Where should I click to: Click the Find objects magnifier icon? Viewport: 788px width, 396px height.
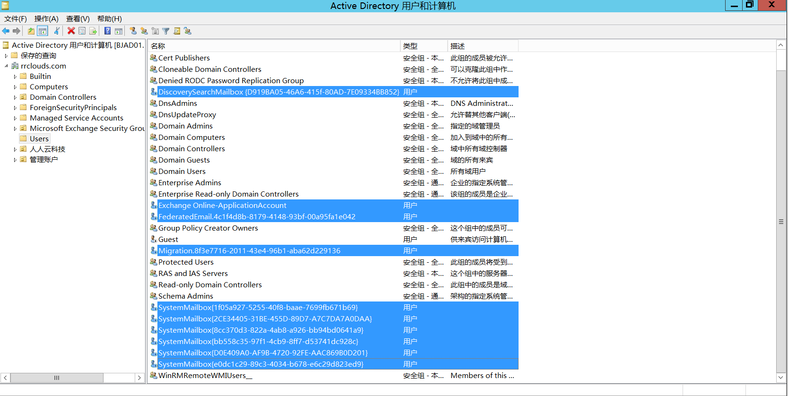point(177,31)
